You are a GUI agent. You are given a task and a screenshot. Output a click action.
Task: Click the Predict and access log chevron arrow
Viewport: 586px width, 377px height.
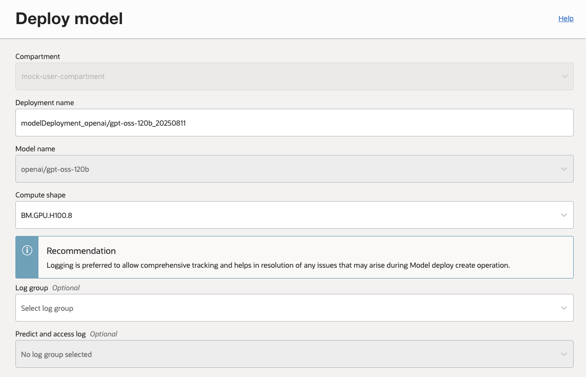[x=564, y=354]
